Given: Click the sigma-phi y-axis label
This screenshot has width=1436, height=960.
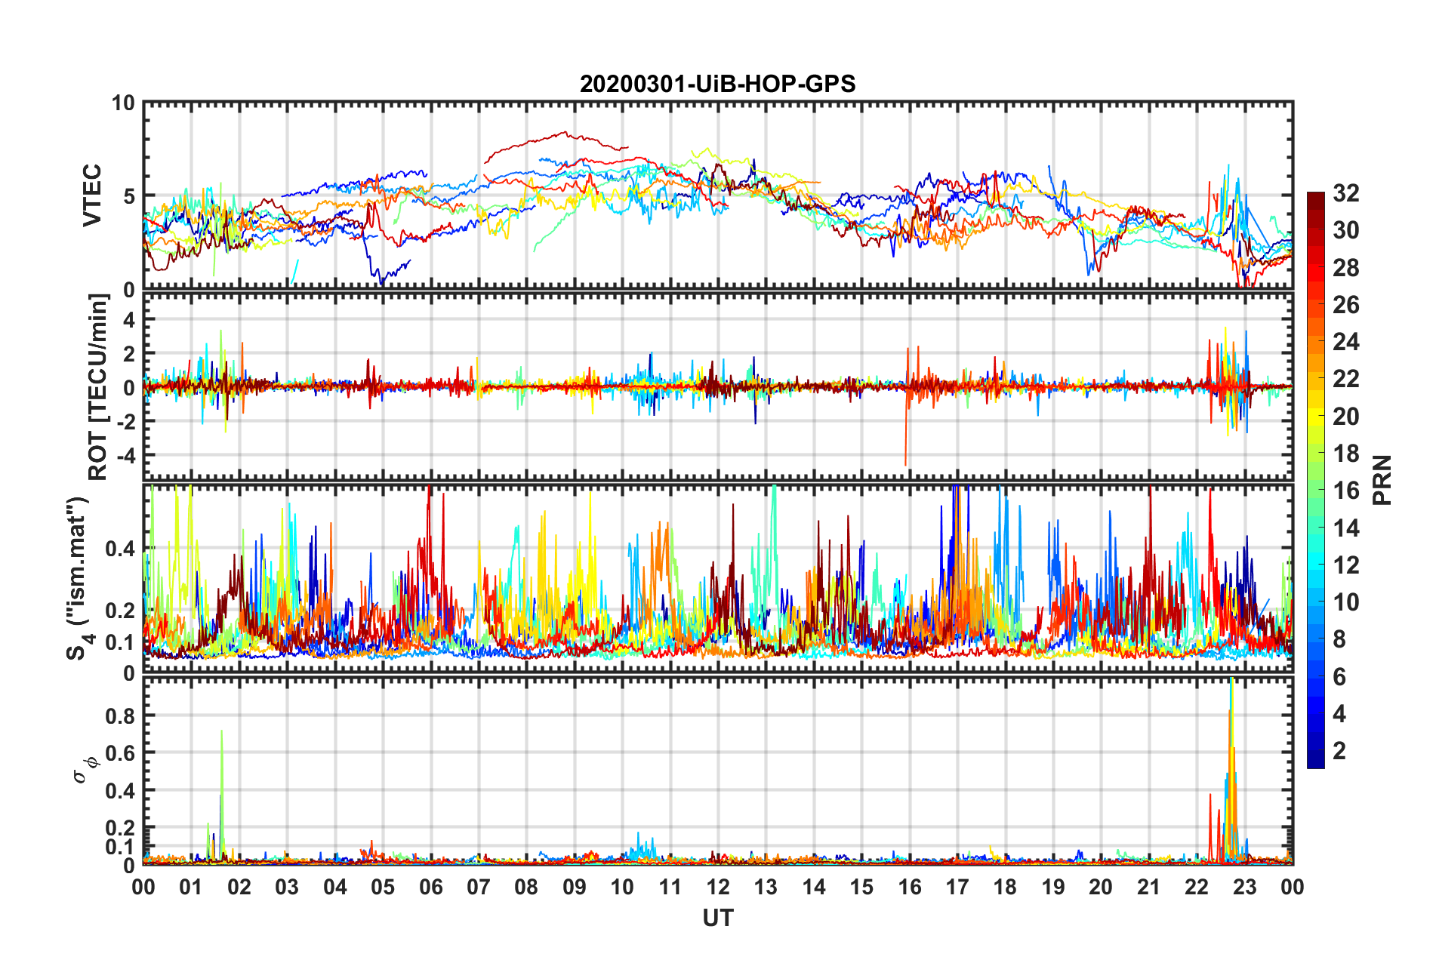Looking at the screenshot, I should coord(85,771).
